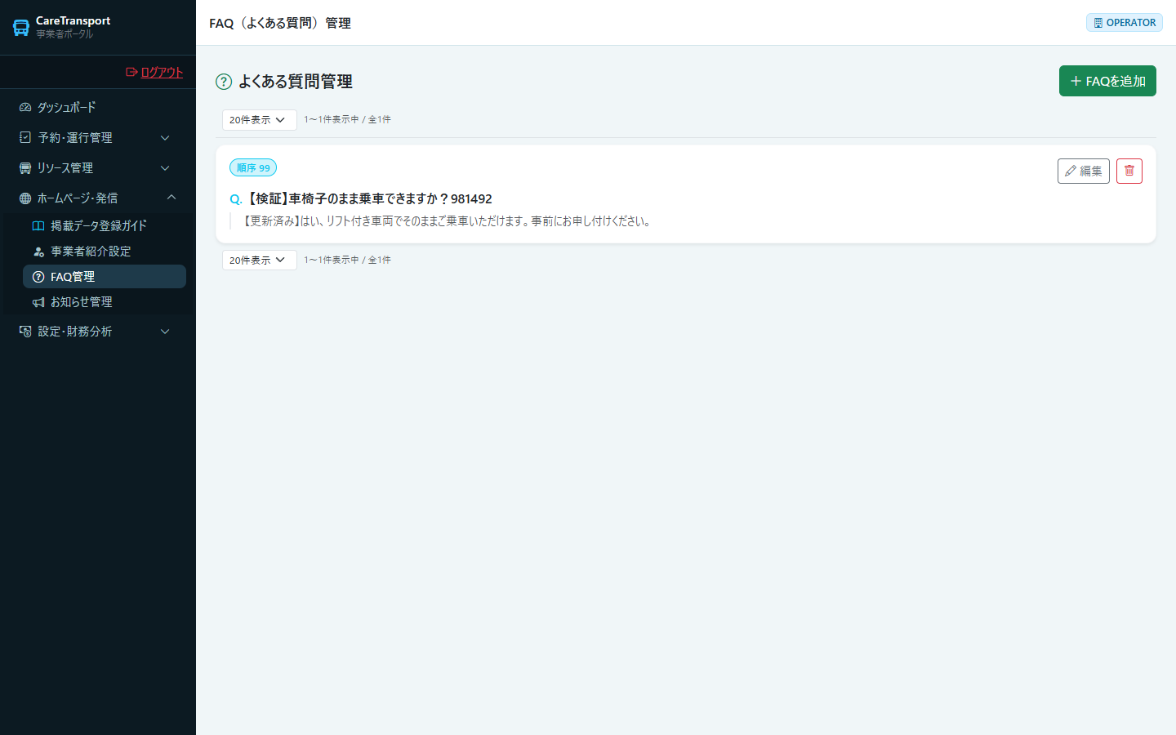Click the logout link
The height and width of the screenshot is (735, 1176).
click(154, 72)
